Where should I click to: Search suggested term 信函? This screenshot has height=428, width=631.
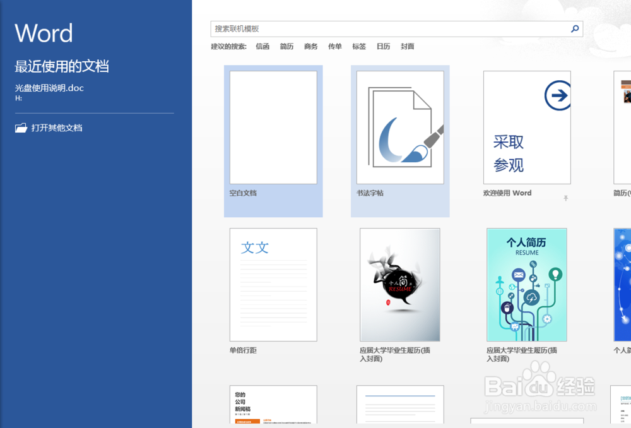[x=262, y=46]
